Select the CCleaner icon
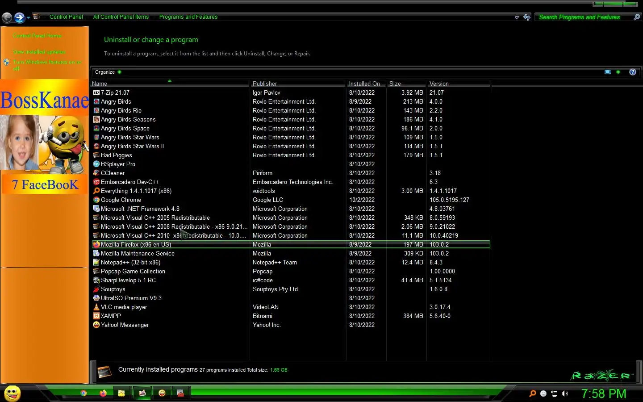The width and height of the screenshot is (643, 402). coord(96,173)
